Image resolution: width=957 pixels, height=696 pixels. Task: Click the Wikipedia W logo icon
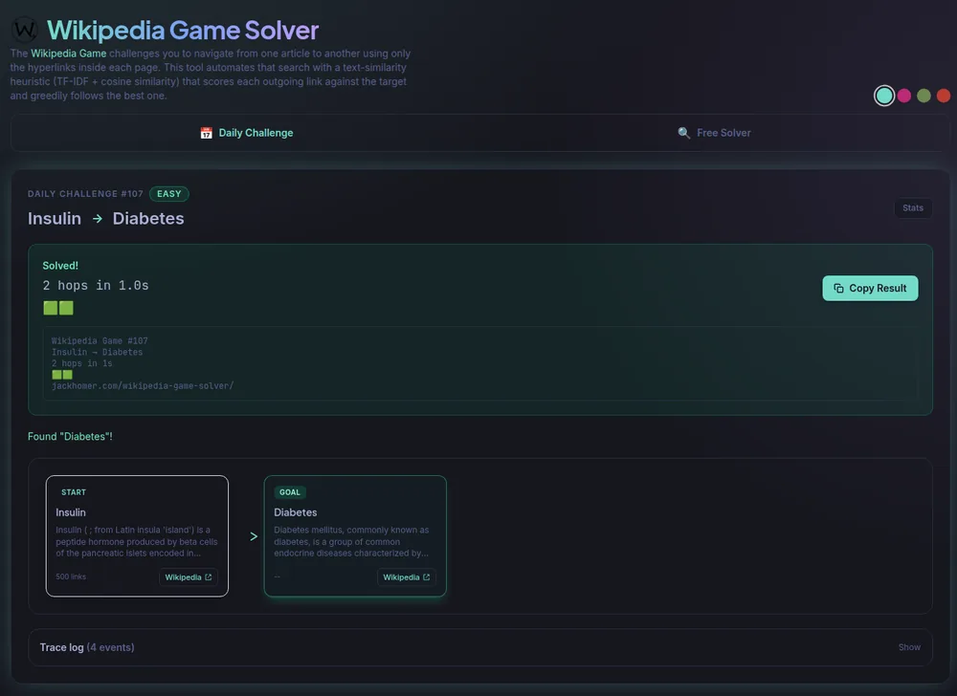point(25,30)
